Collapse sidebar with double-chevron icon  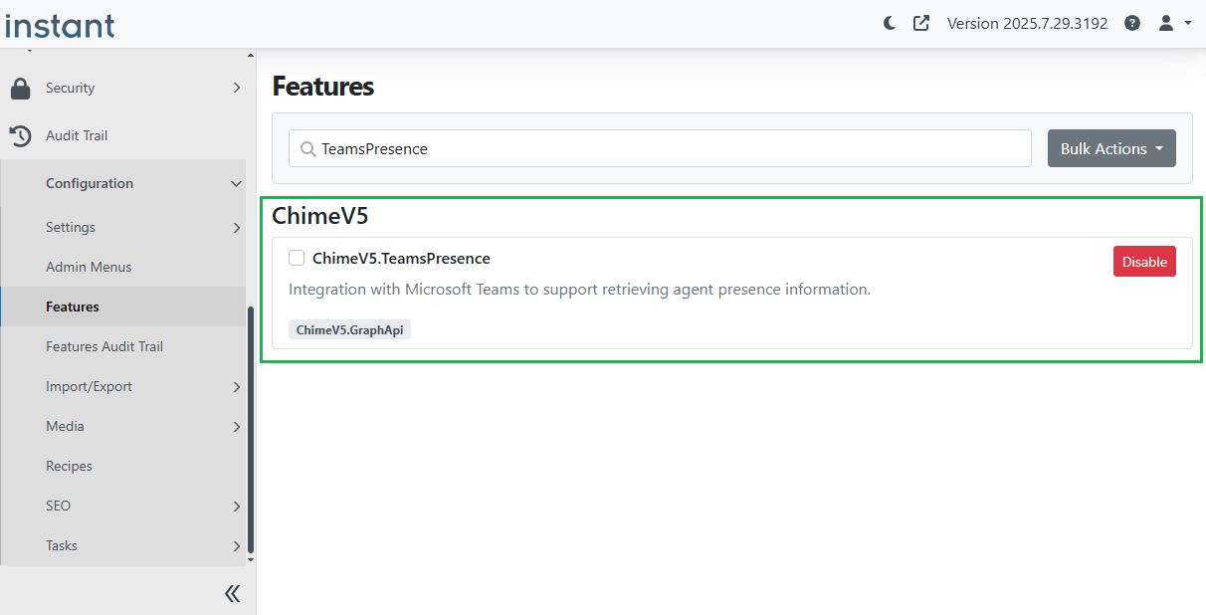tap(232, 594)
